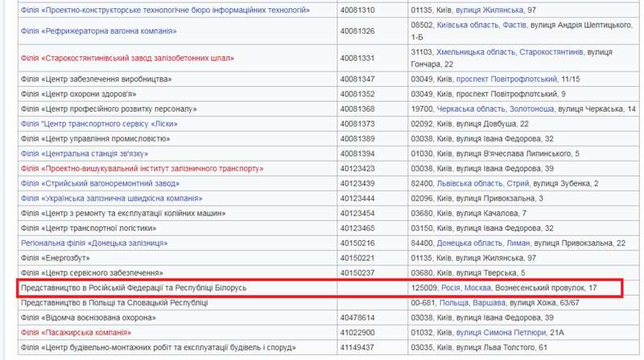Select code cell 40123454
The height and width of the screenshot is (360, 644).
(x=357, y=213)
